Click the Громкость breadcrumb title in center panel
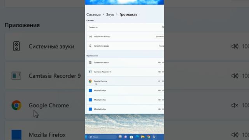The width and height of the screenshot is (249, 140). (x=128, y=14)
